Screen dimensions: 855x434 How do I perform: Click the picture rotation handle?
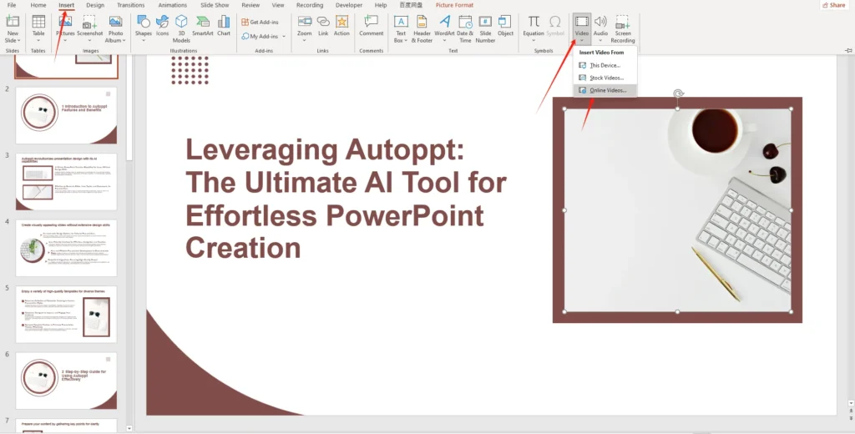678,93
